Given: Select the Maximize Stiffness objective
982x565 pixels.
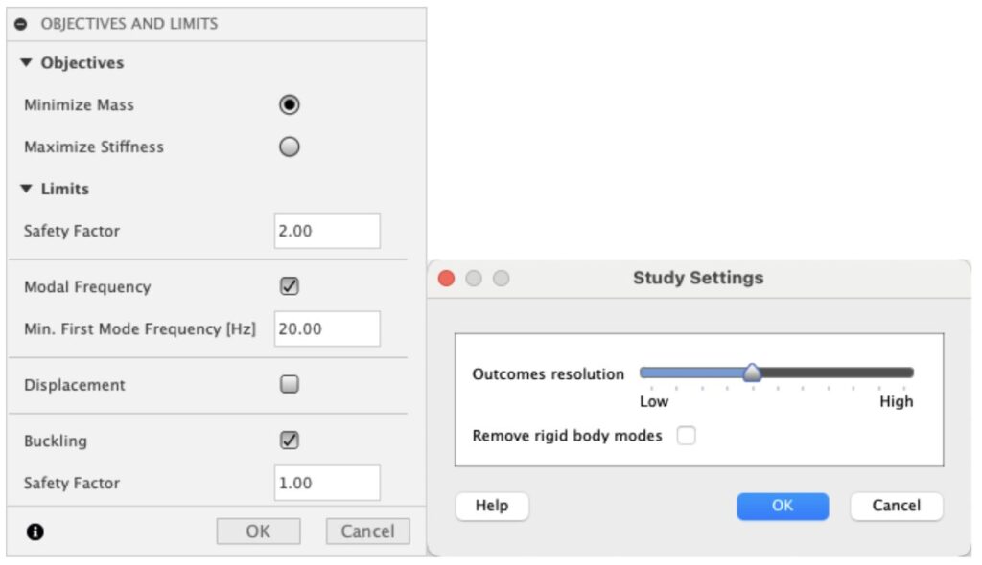Looking at the screenshot, I should pos(289,147).
